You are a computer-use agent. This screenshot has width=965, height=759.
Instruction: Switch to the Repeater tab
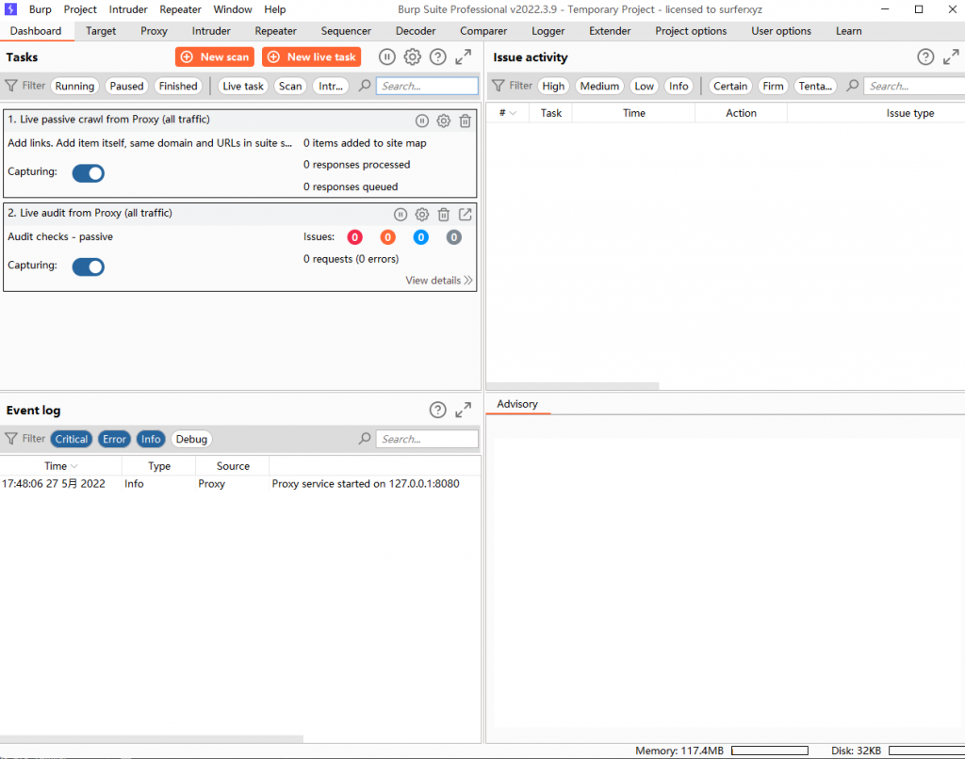(x=276, y=31)
